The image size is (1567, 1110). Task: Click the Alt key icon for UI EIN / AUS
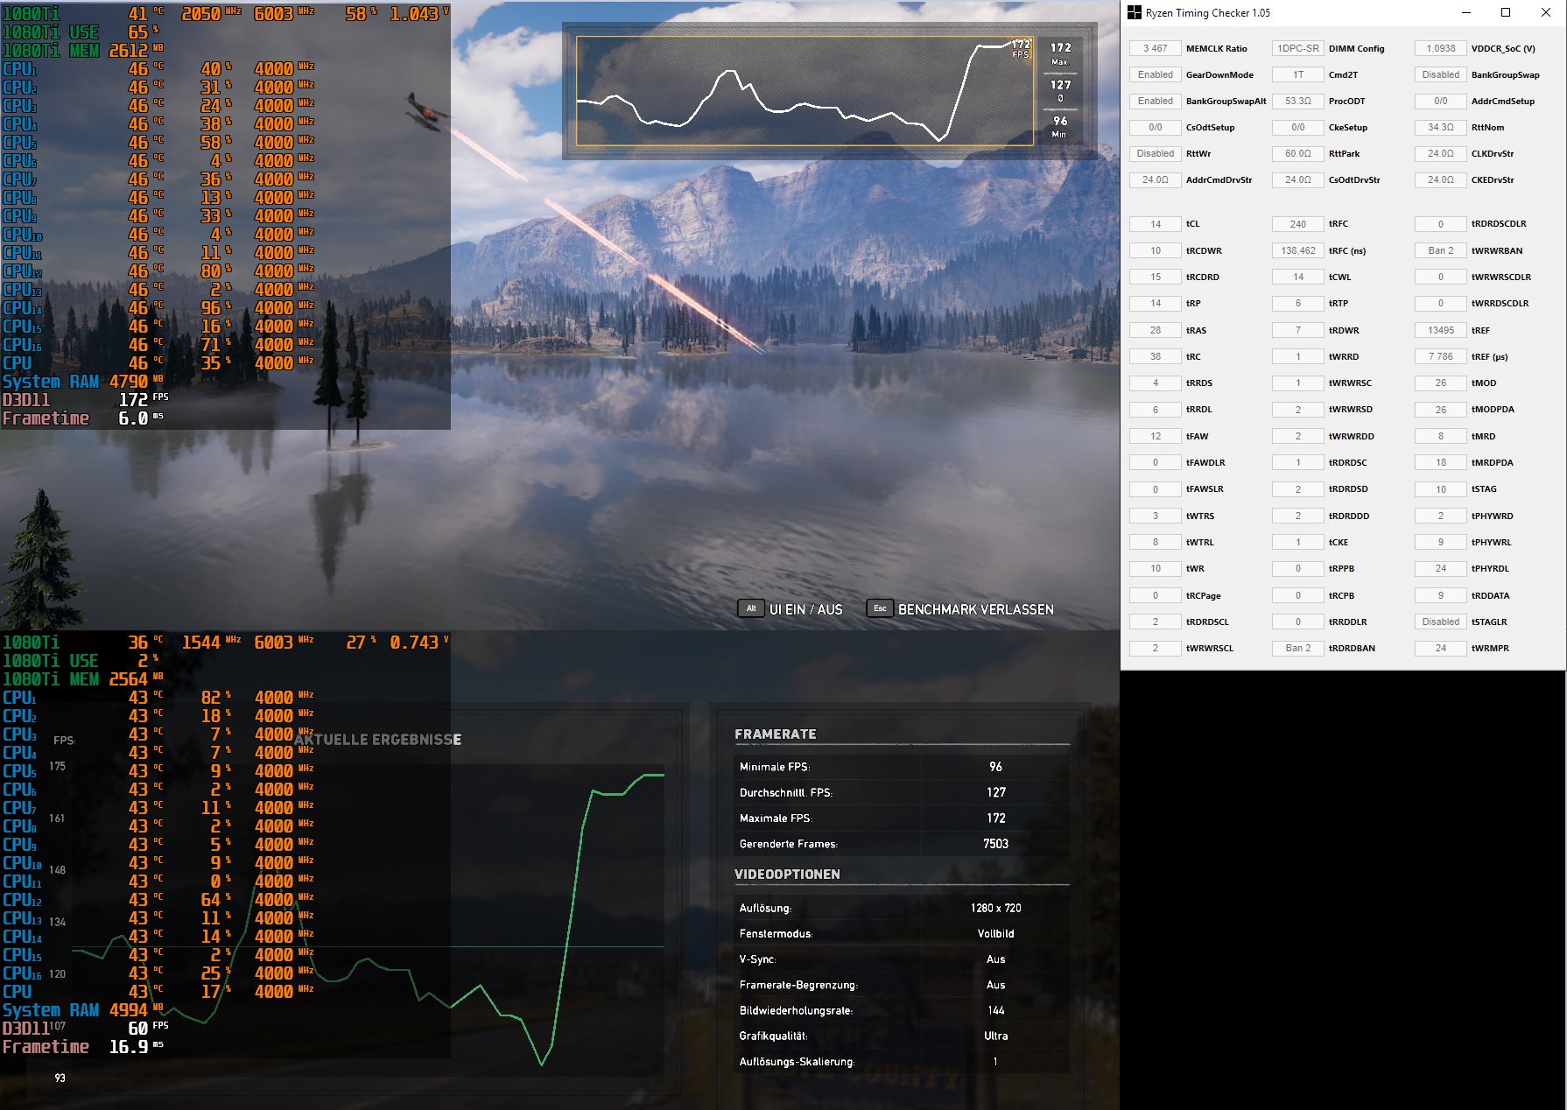(x=751, y=608)
